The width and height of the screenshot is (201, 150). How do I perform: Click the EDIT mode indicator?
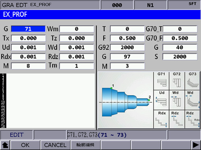pos(16,135)
